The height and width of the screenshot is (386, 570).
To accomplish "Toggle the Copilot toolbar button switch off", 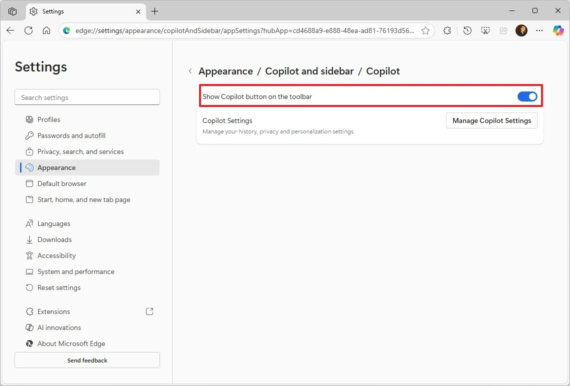I will point(527,96).
